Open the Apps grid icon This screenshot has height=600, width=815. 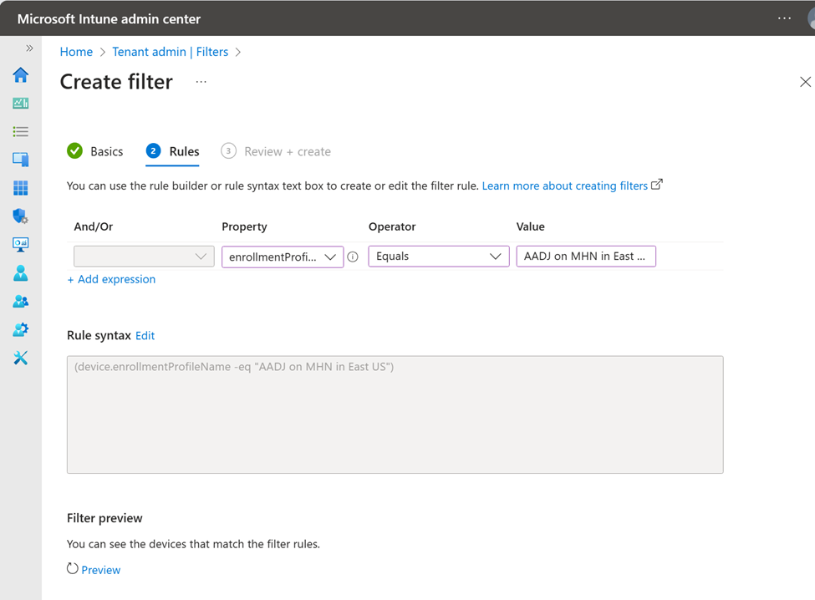coord(21,188)
